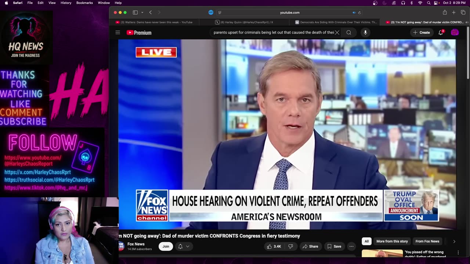Click the video title 'NOT going away' text
This screenshot has width=470, height=264.
tap(209, 236)
